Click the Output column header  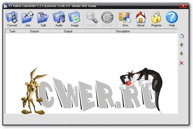click(86, 31)
